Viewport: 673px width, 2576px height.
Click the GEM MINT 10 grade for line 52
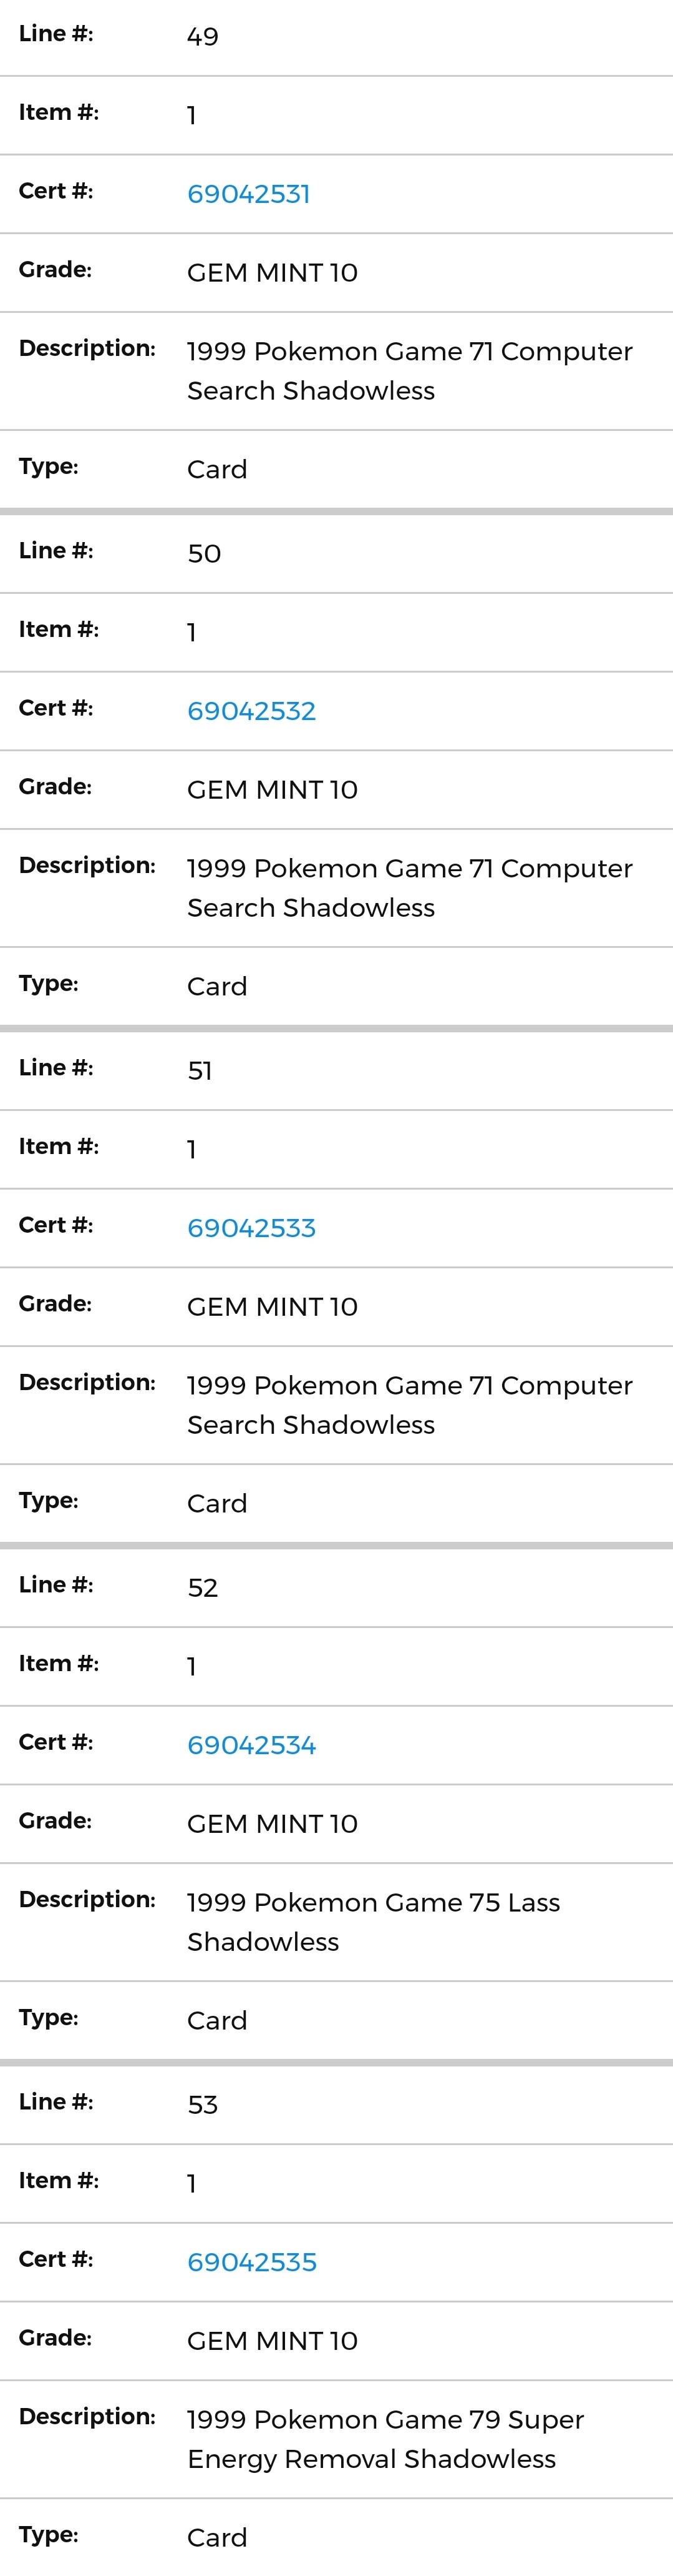273,1824
